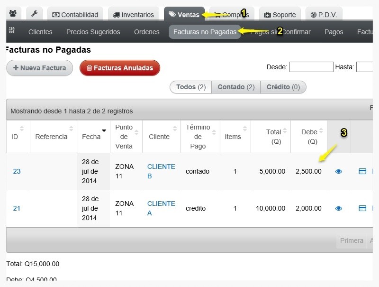Select the Ventas tab

coord(184,15)
